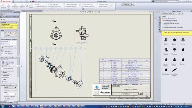
Task: Collapse the Numérotation des articles section
Action: 16,39
